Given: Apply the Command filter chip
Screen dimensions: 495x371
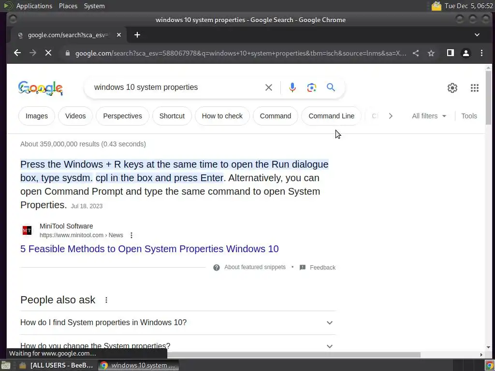Looking at the screenshot, I should [276, 116].
